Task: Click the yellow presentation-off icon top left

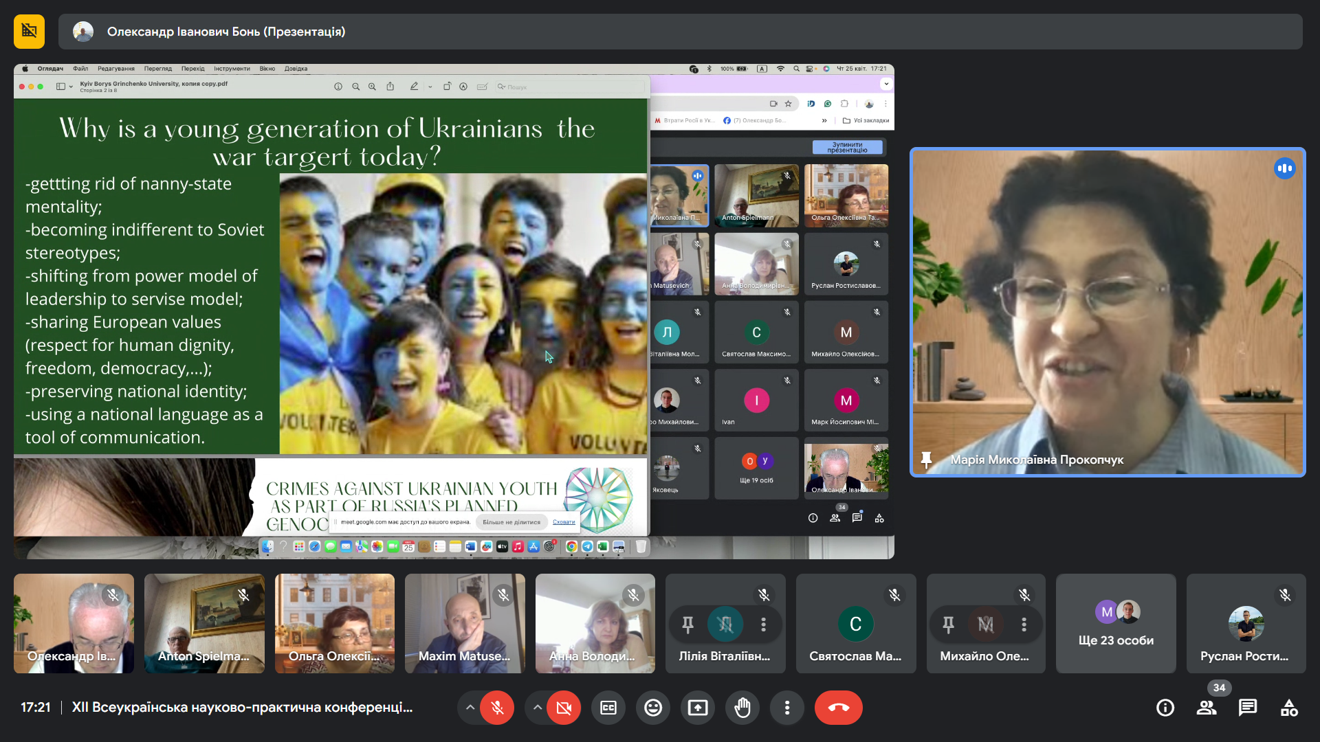Action: coord(29,32)
